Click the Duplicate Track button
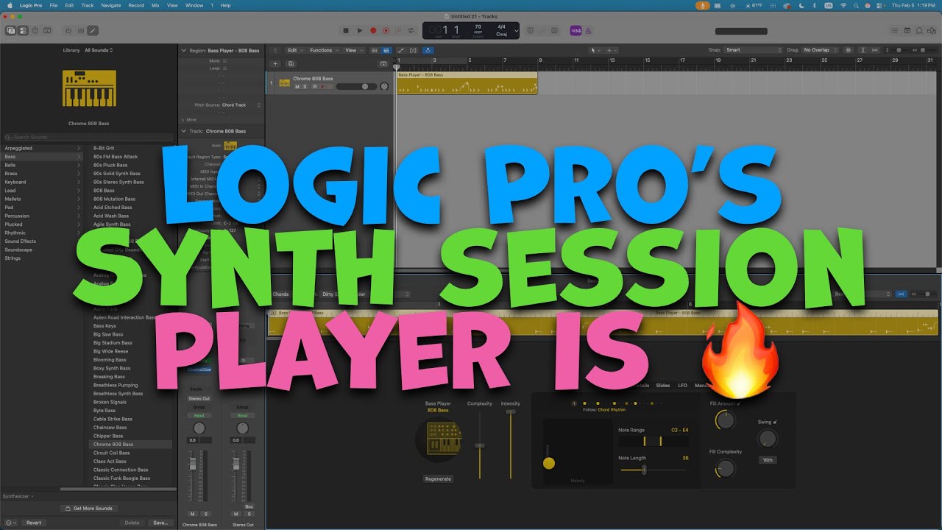 pos(291,64)
